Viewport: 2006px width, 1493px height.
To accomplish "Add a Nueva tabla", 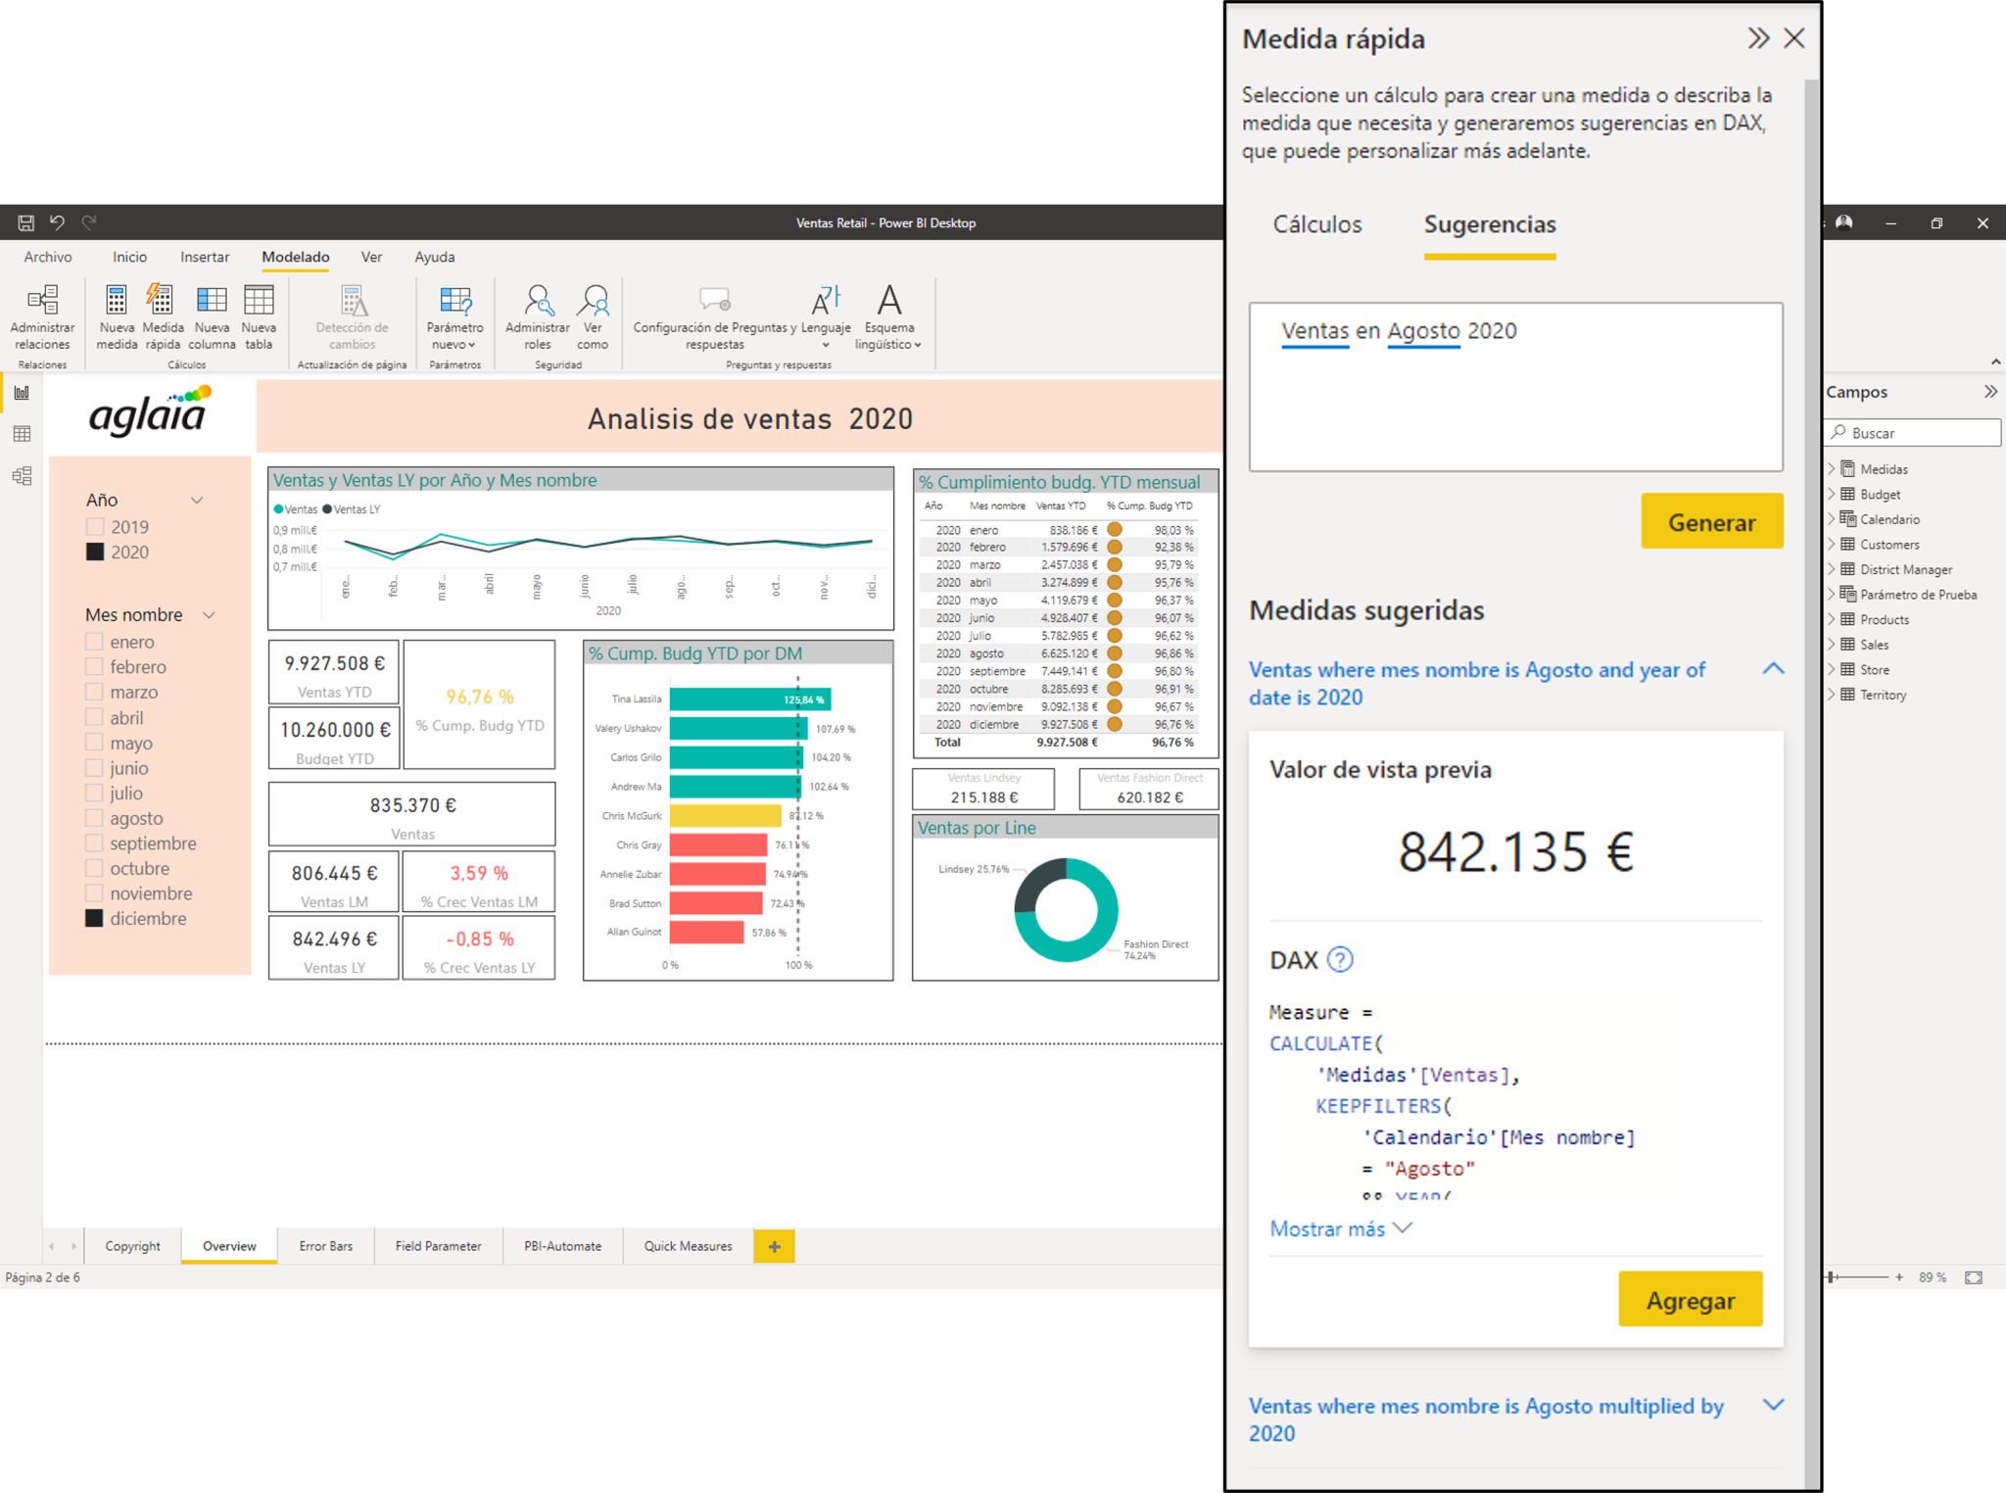I will 258,318.
